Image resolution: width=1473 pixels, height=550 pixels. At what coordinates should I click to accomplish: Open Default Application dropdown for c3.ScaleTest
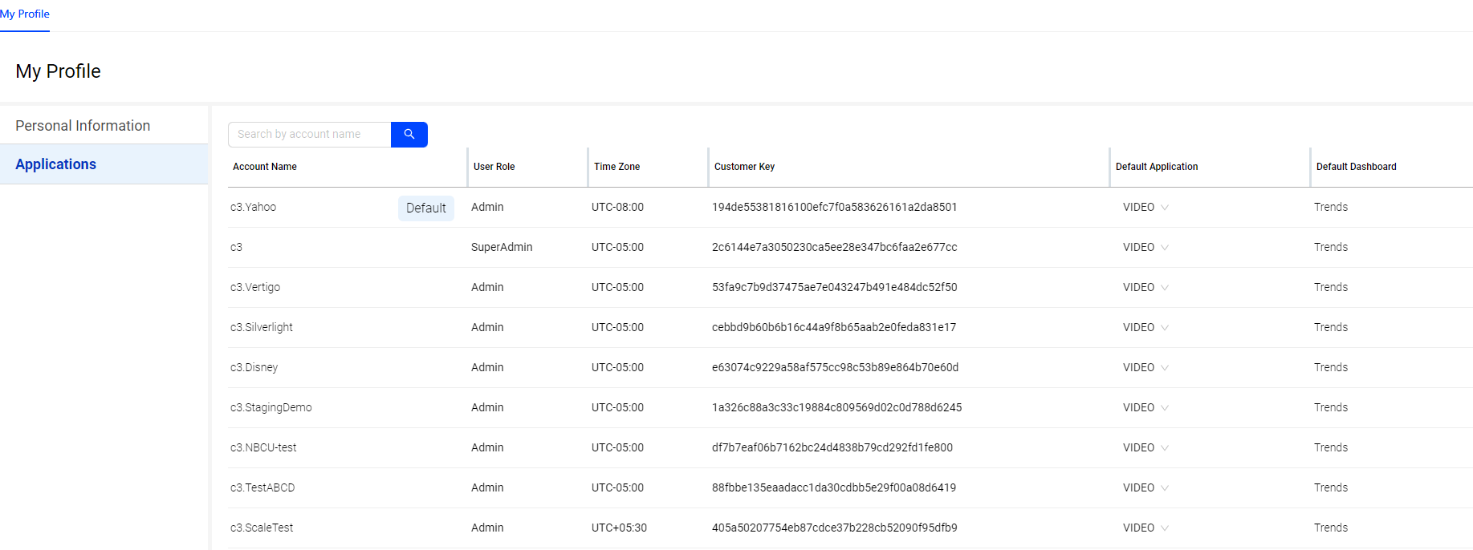pyautogui.click(x=1145, y=528)
